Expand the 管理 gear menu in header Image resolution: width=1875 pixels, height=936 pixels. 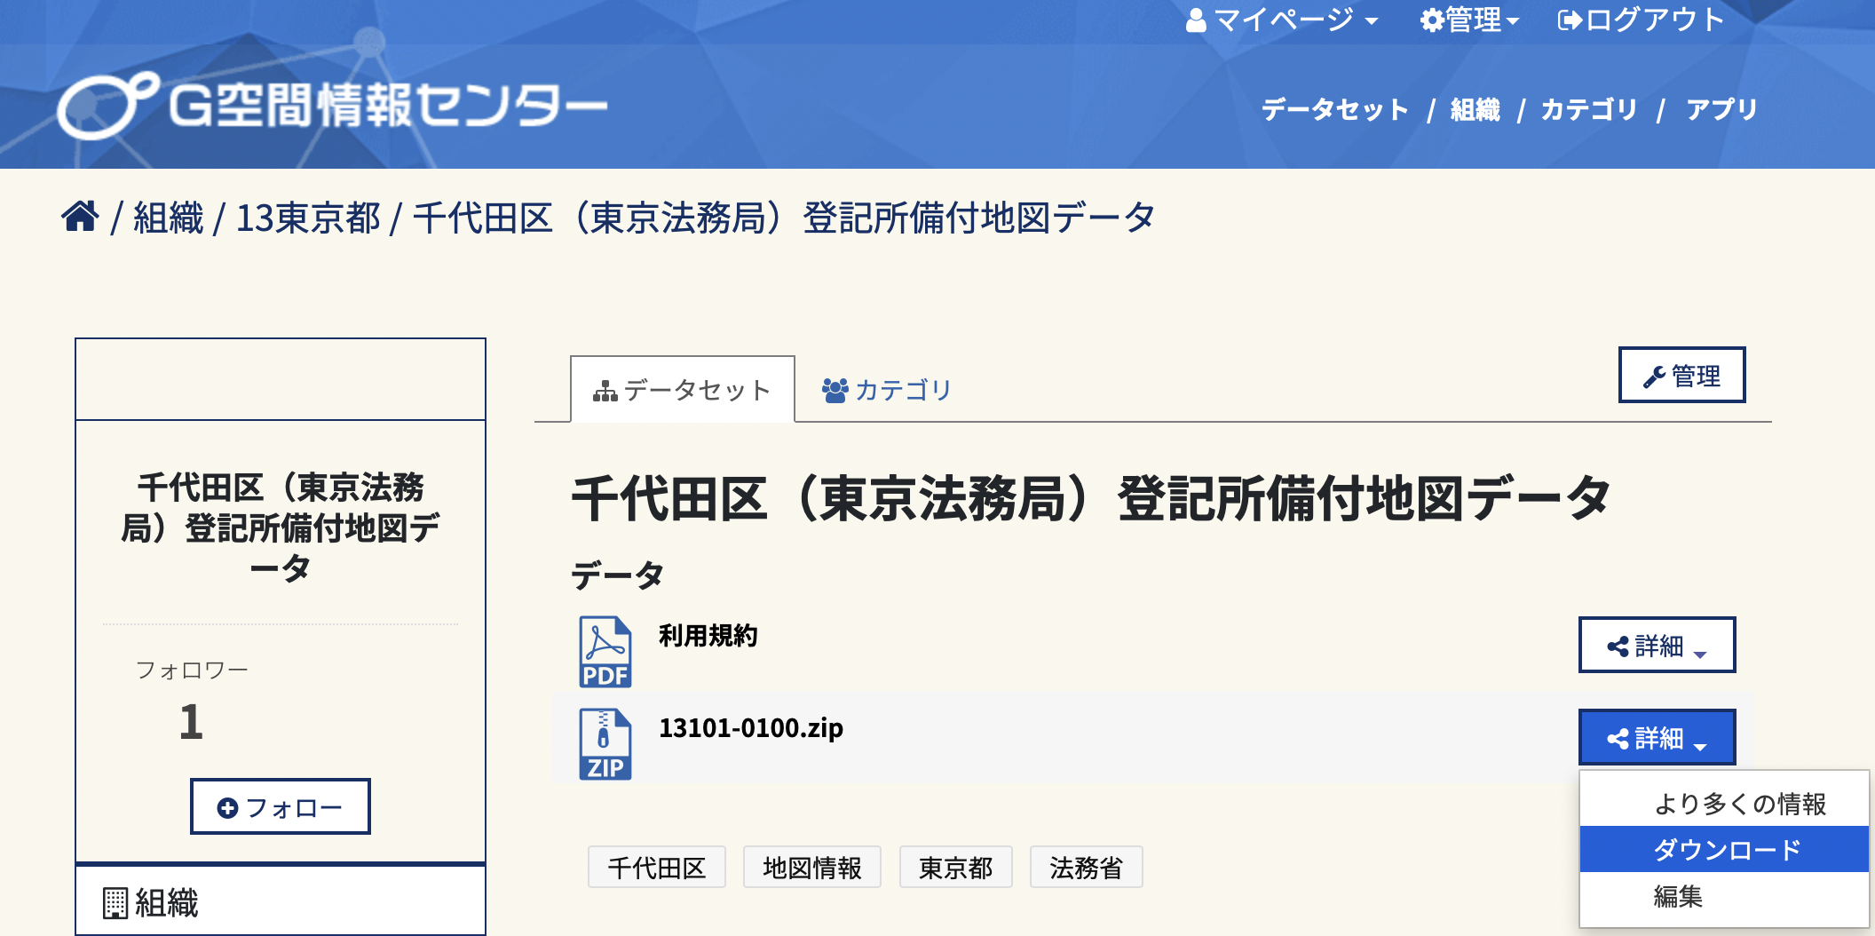(1469, 20)
